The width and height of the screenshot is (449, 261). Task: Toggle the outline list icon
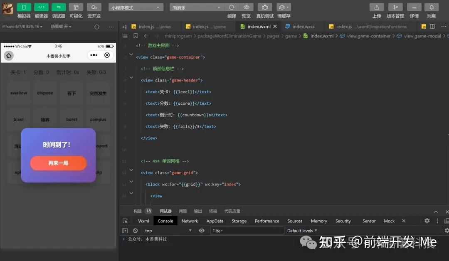pyautogui.click(x=125, y=36)
